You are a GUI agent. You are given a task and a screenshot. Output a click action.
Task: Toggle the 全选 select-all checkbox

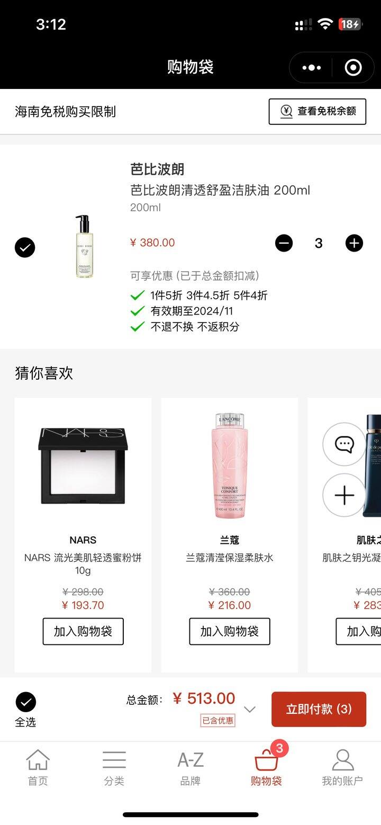(25, 702)
